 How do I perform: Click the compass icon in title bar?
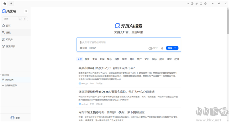point(192,3)
